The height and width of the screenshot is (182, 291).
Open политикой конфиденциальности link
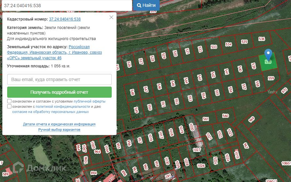[x=63, y=106]
